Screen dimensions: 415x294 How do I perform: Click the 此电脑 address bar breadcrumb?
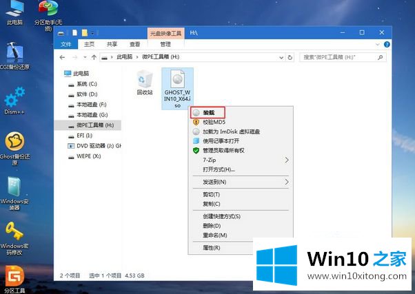tap(125, 57)
